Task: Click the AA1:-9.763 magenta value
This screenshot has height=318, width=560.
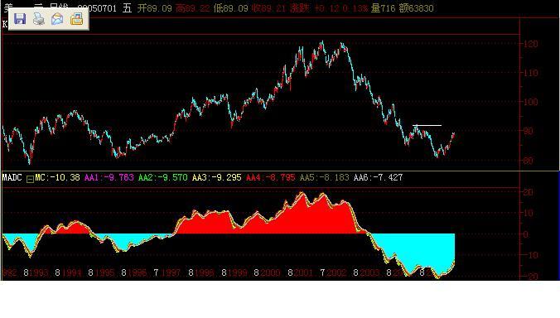Action: [109, 177]
